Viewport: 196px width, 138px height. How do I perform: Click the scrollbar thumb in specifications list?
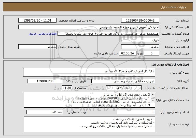click(153, 98)
